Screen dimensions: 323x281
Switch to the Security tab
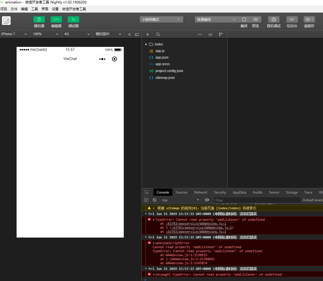pos(220,192)
